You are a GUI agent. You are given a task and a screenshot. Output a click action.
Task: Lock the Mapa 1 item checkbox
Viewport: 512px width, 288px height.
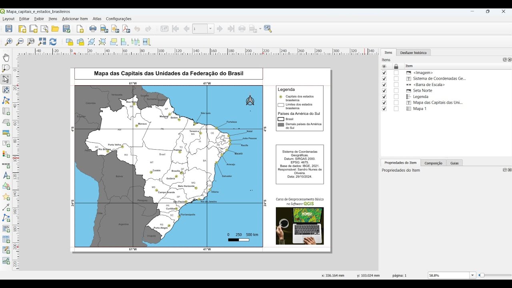tap(396, 109)
